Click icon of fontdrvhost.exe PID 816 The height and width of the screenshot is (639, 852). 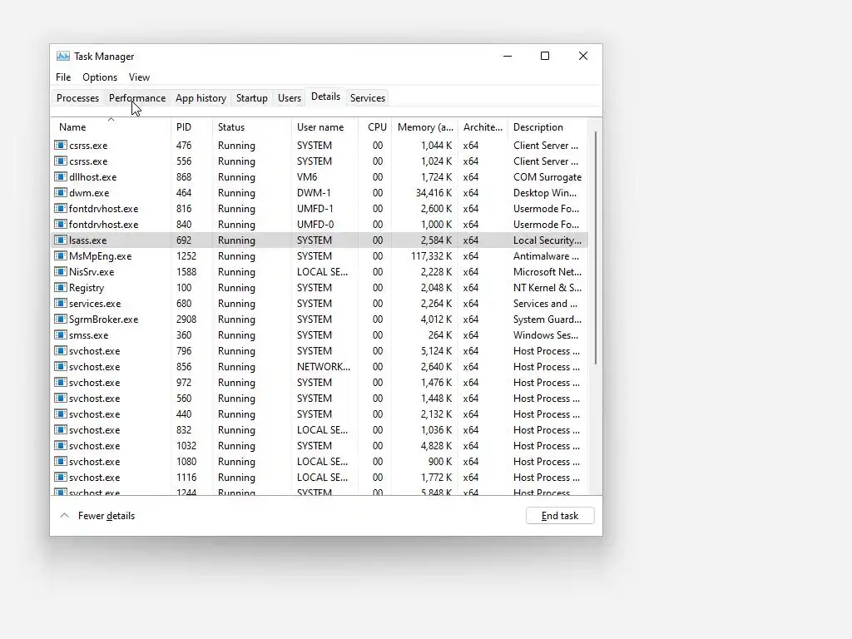(x=60, y=208)
